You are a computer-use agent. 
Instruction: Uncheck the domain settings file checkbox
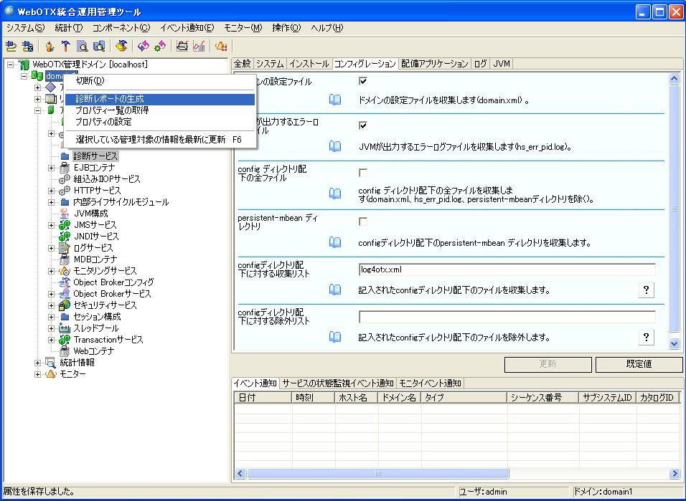coord(363,81)
